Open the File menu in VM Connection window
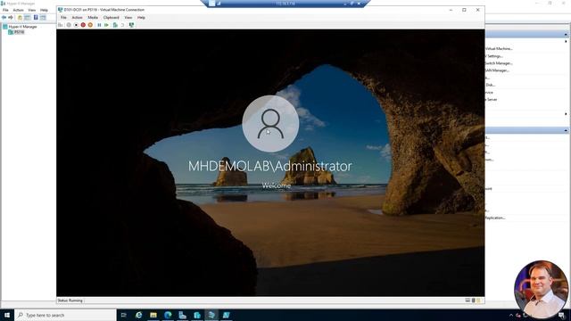This screenshot has width=571, height=321. 63,18
